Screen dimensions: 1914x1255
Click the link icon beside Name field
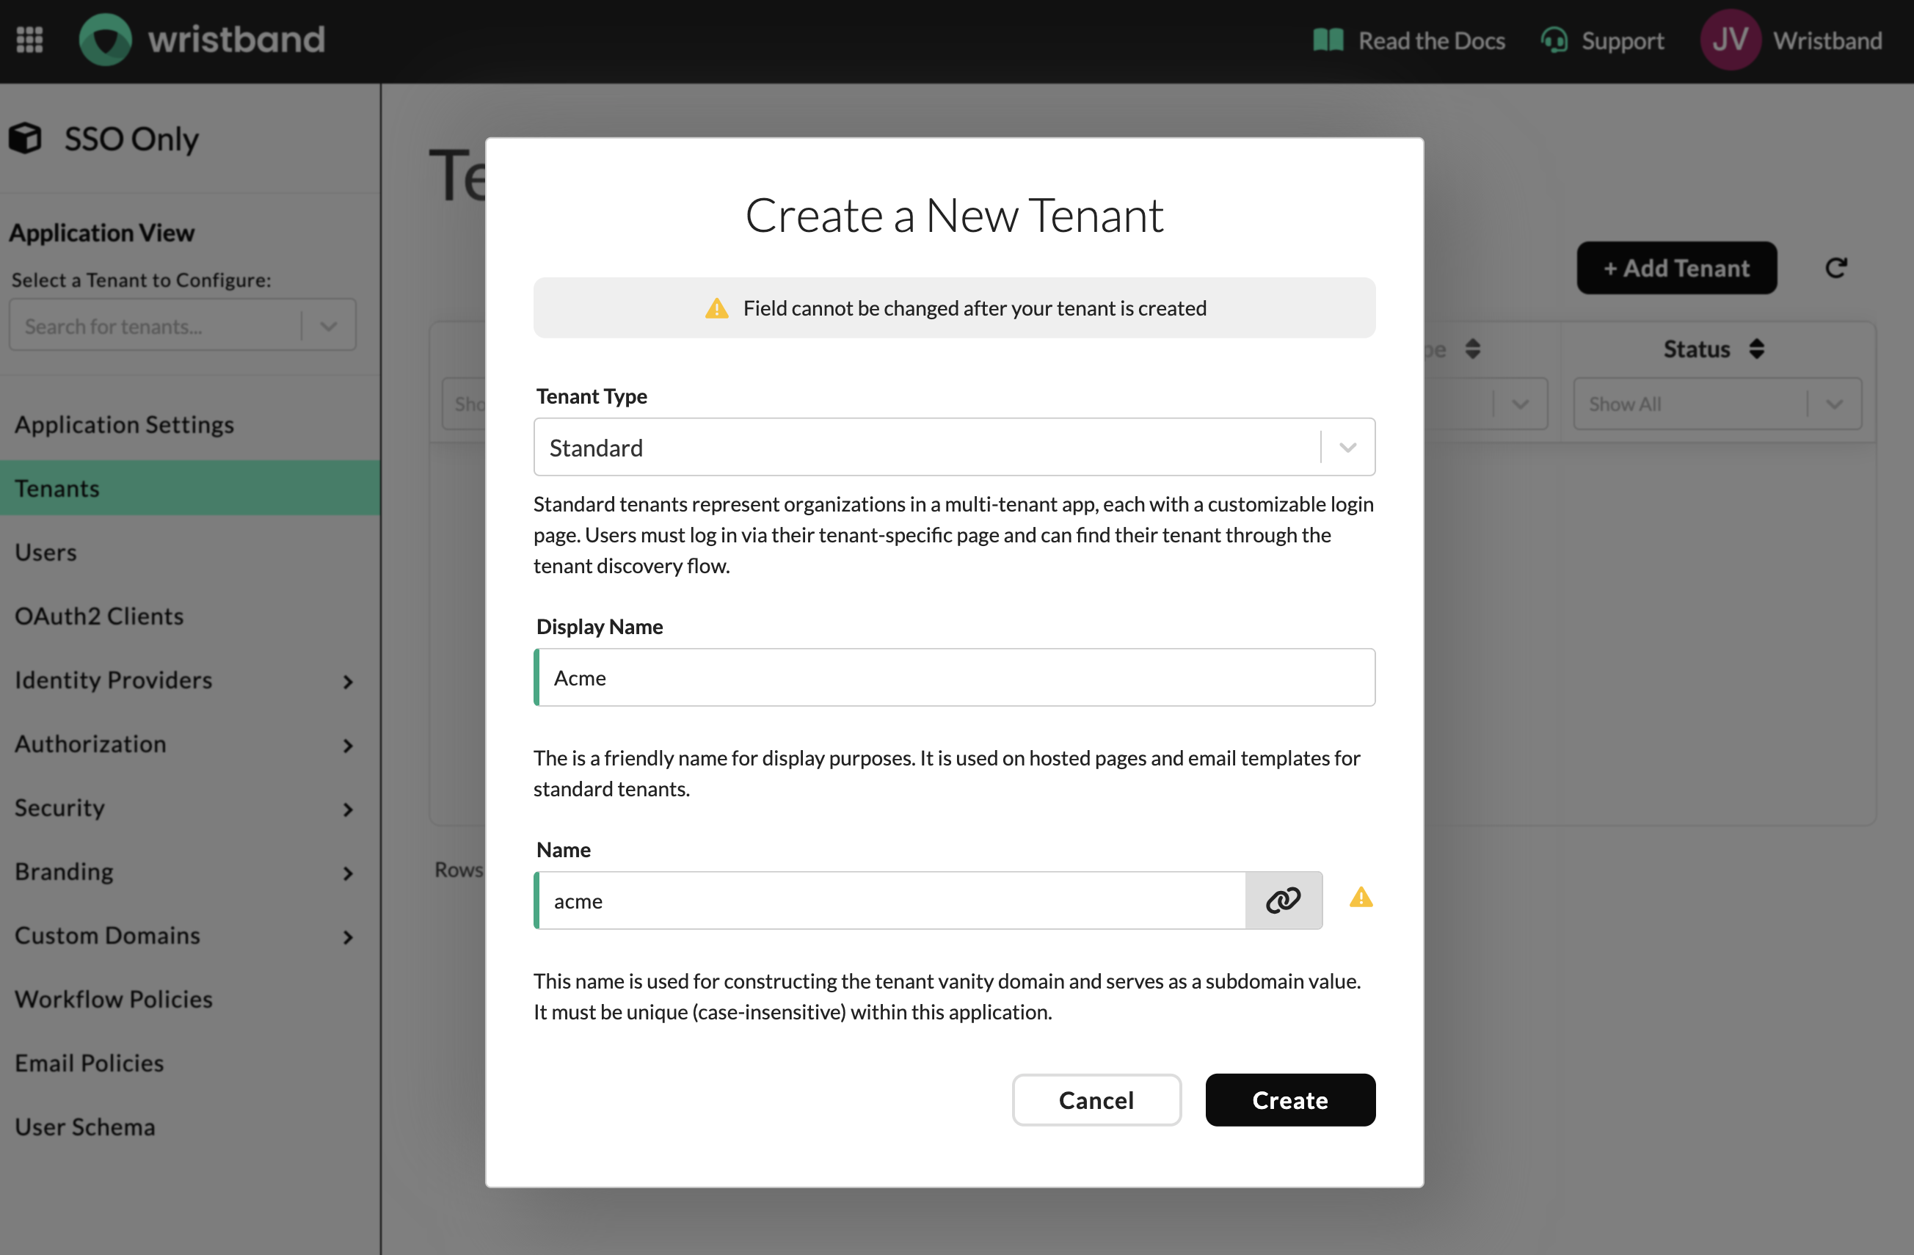tap(1283, 901)
